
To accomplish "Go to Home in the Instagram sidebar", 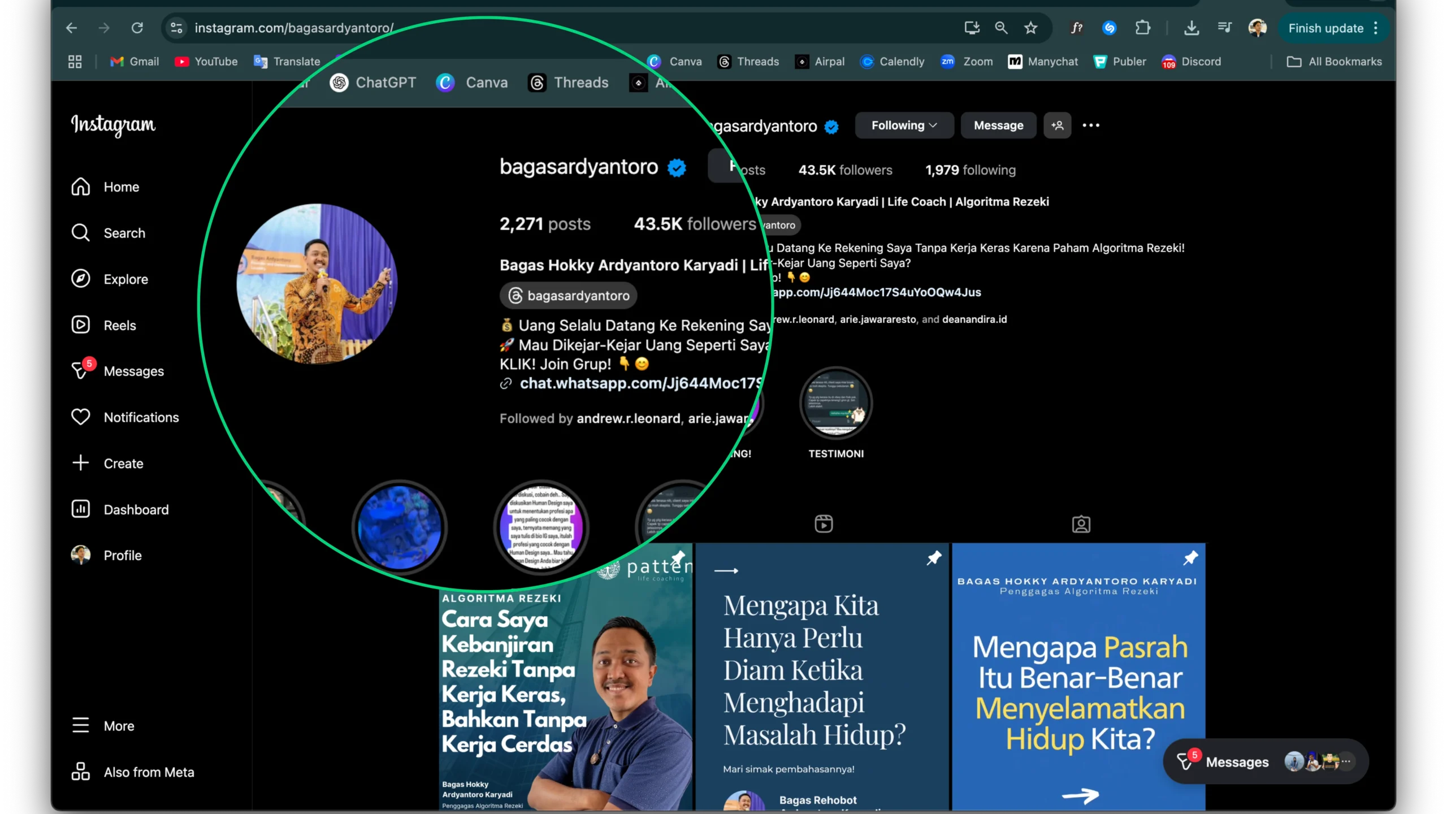I will point(105,187).
